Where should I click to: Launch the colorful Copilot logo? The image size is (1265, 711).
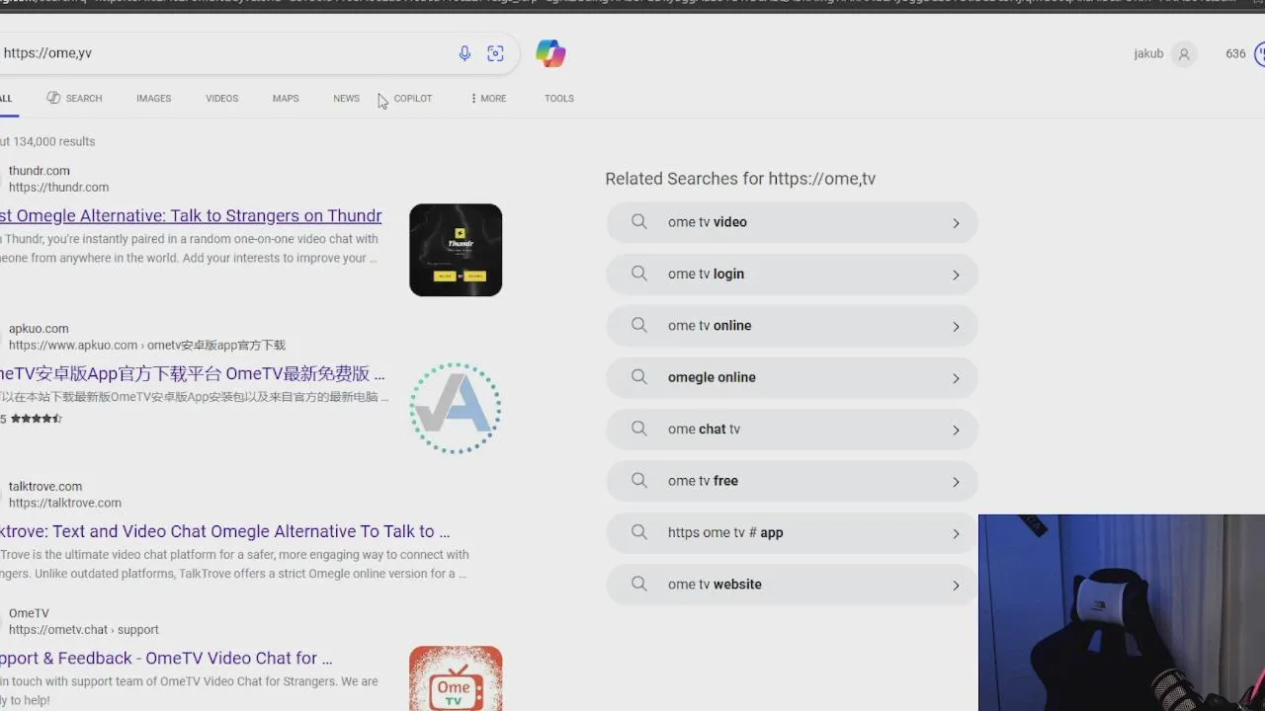(x=550, y=53)
